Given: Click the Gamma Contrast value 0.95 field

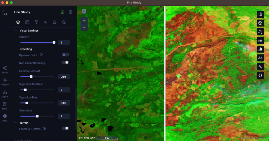Looking at the screenshot, I should (x=64, y=77).
